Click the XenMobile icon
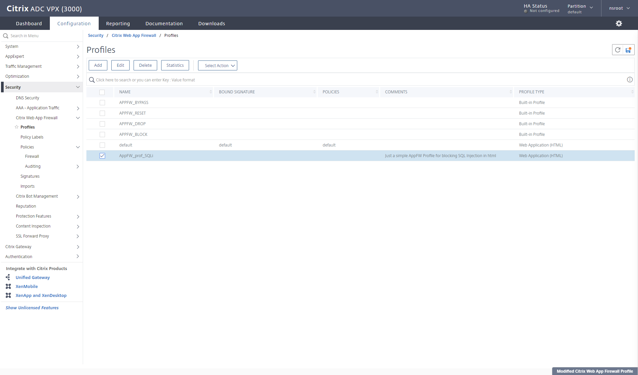The height and width of the screenshot is (375, 638). 8,286
